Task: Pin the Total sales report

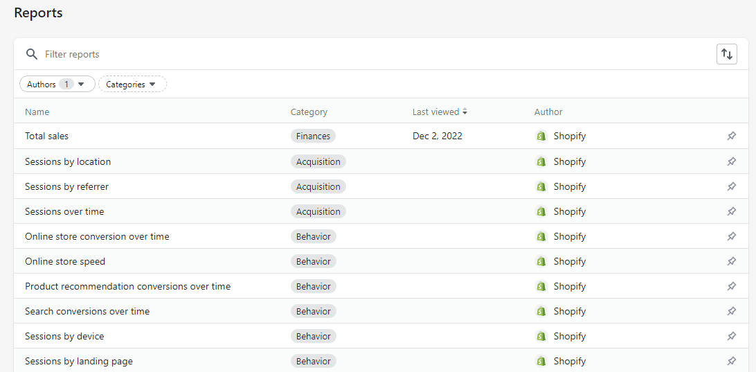Action: tap(731, 136)
